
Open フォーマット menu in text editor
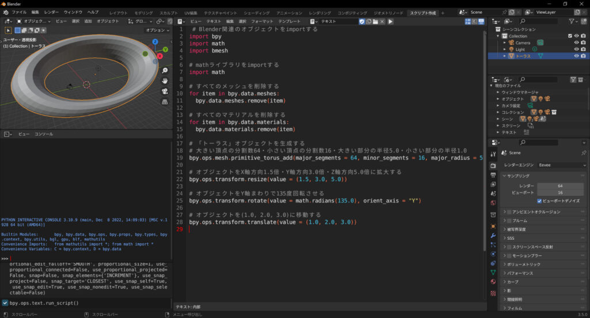pyautogui.click(x=262, y=21)
